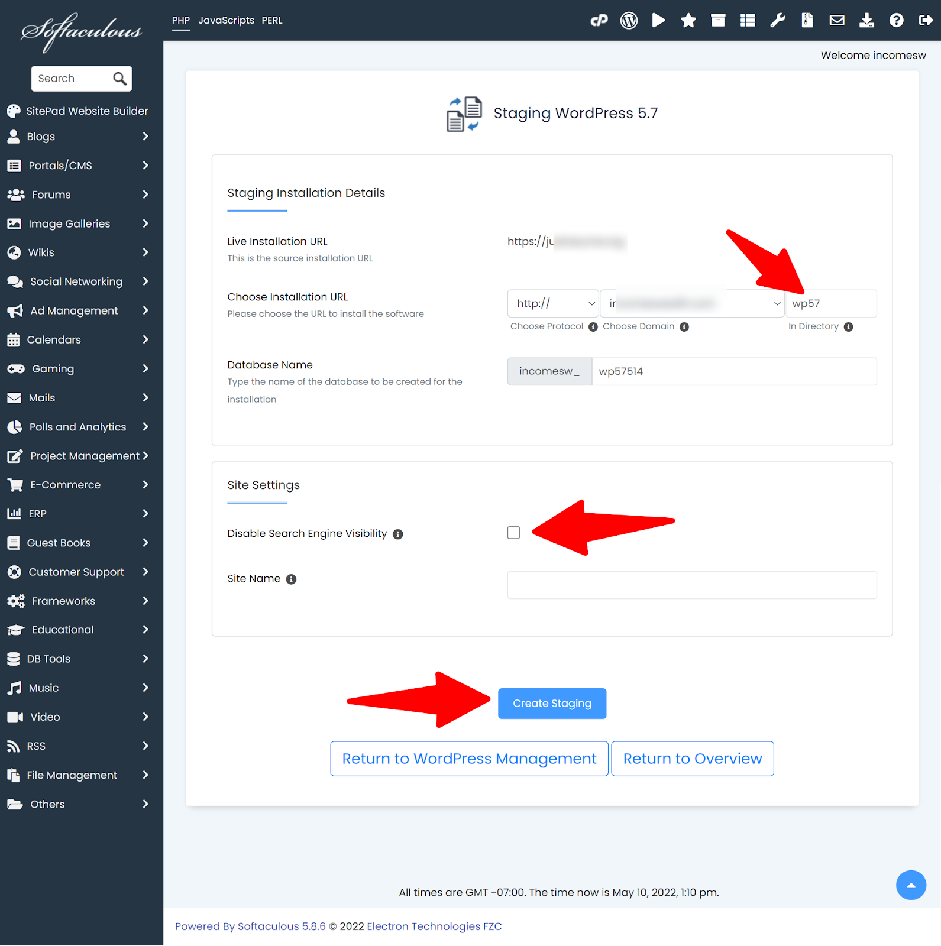Open the Others category
The height and width of the screenshot is (946, 941).
77,804
